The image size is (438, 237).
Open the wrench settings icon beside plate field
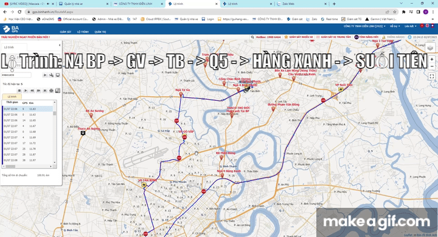(51, 75)
